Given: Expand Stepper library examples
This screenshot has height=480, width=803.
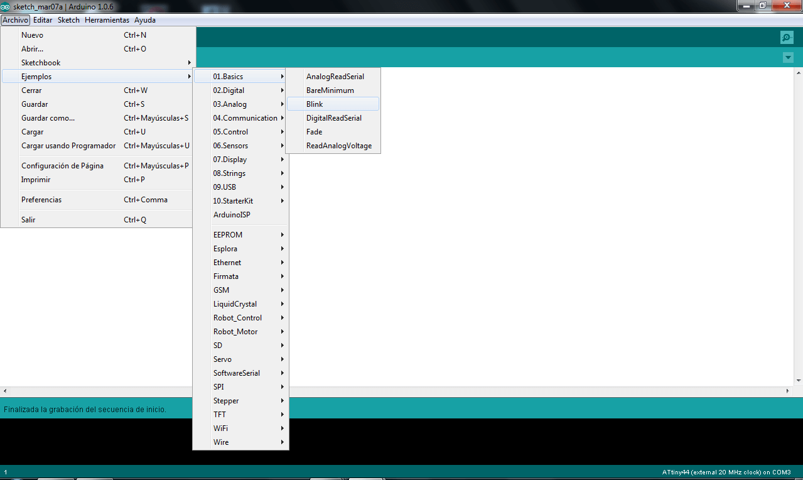Looking at the screenshot, I should pyautogui.click(x=240, y=401).
